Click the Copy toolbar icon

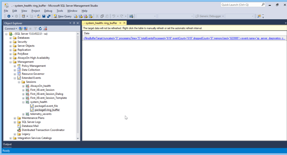tap(102, 16)
